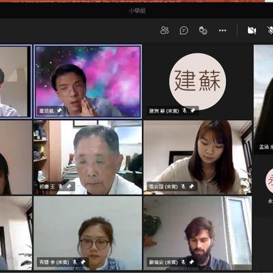Click the muted mic icon beside 建洲 蘇

[185, 111]
